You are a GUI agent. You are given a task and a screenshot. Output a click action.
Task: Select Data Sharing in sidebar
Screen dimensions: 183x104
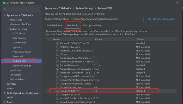(x=19, y=38)
